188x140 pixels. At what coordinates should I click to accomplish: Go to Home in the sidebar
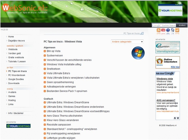tap(11, 37)
